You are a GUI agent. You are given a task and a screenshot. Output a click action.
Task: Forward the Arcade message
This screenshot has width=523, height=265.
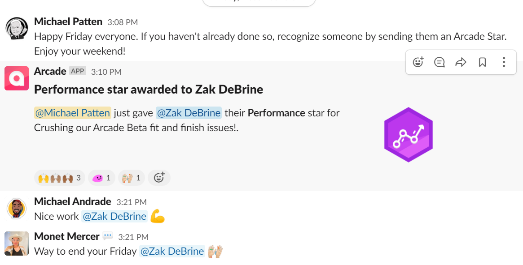point(461,62)
